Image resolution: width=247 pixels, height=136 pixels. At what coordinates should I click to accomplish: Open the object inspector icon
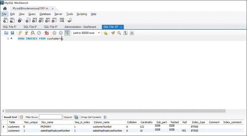[x=20, y=20]
